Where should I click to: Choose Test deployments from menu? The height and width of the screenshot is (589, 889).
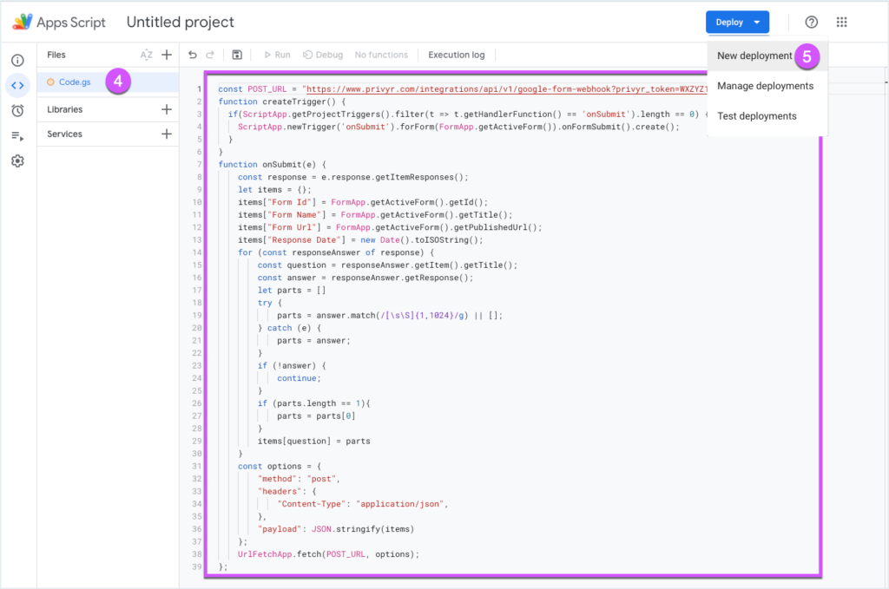[757, 116]
